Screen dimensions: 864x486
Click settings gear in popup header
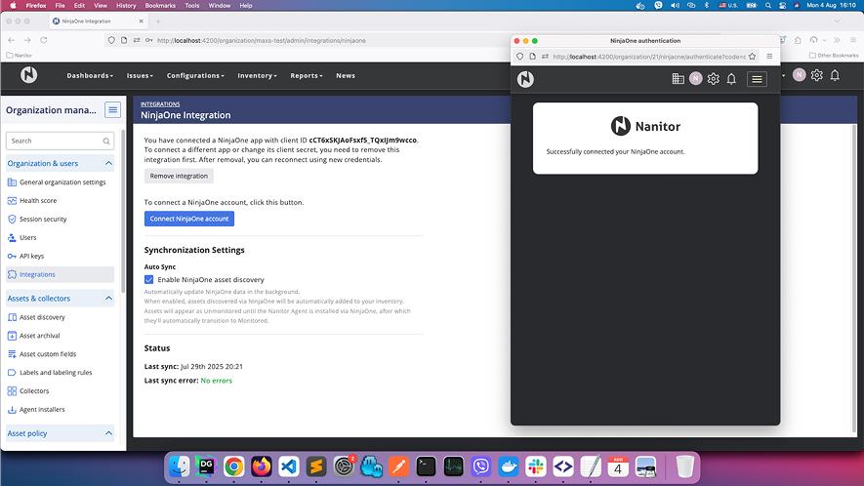(714, 79)
